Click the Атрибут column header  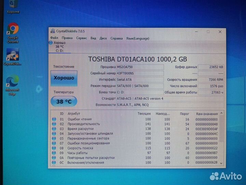74,114
